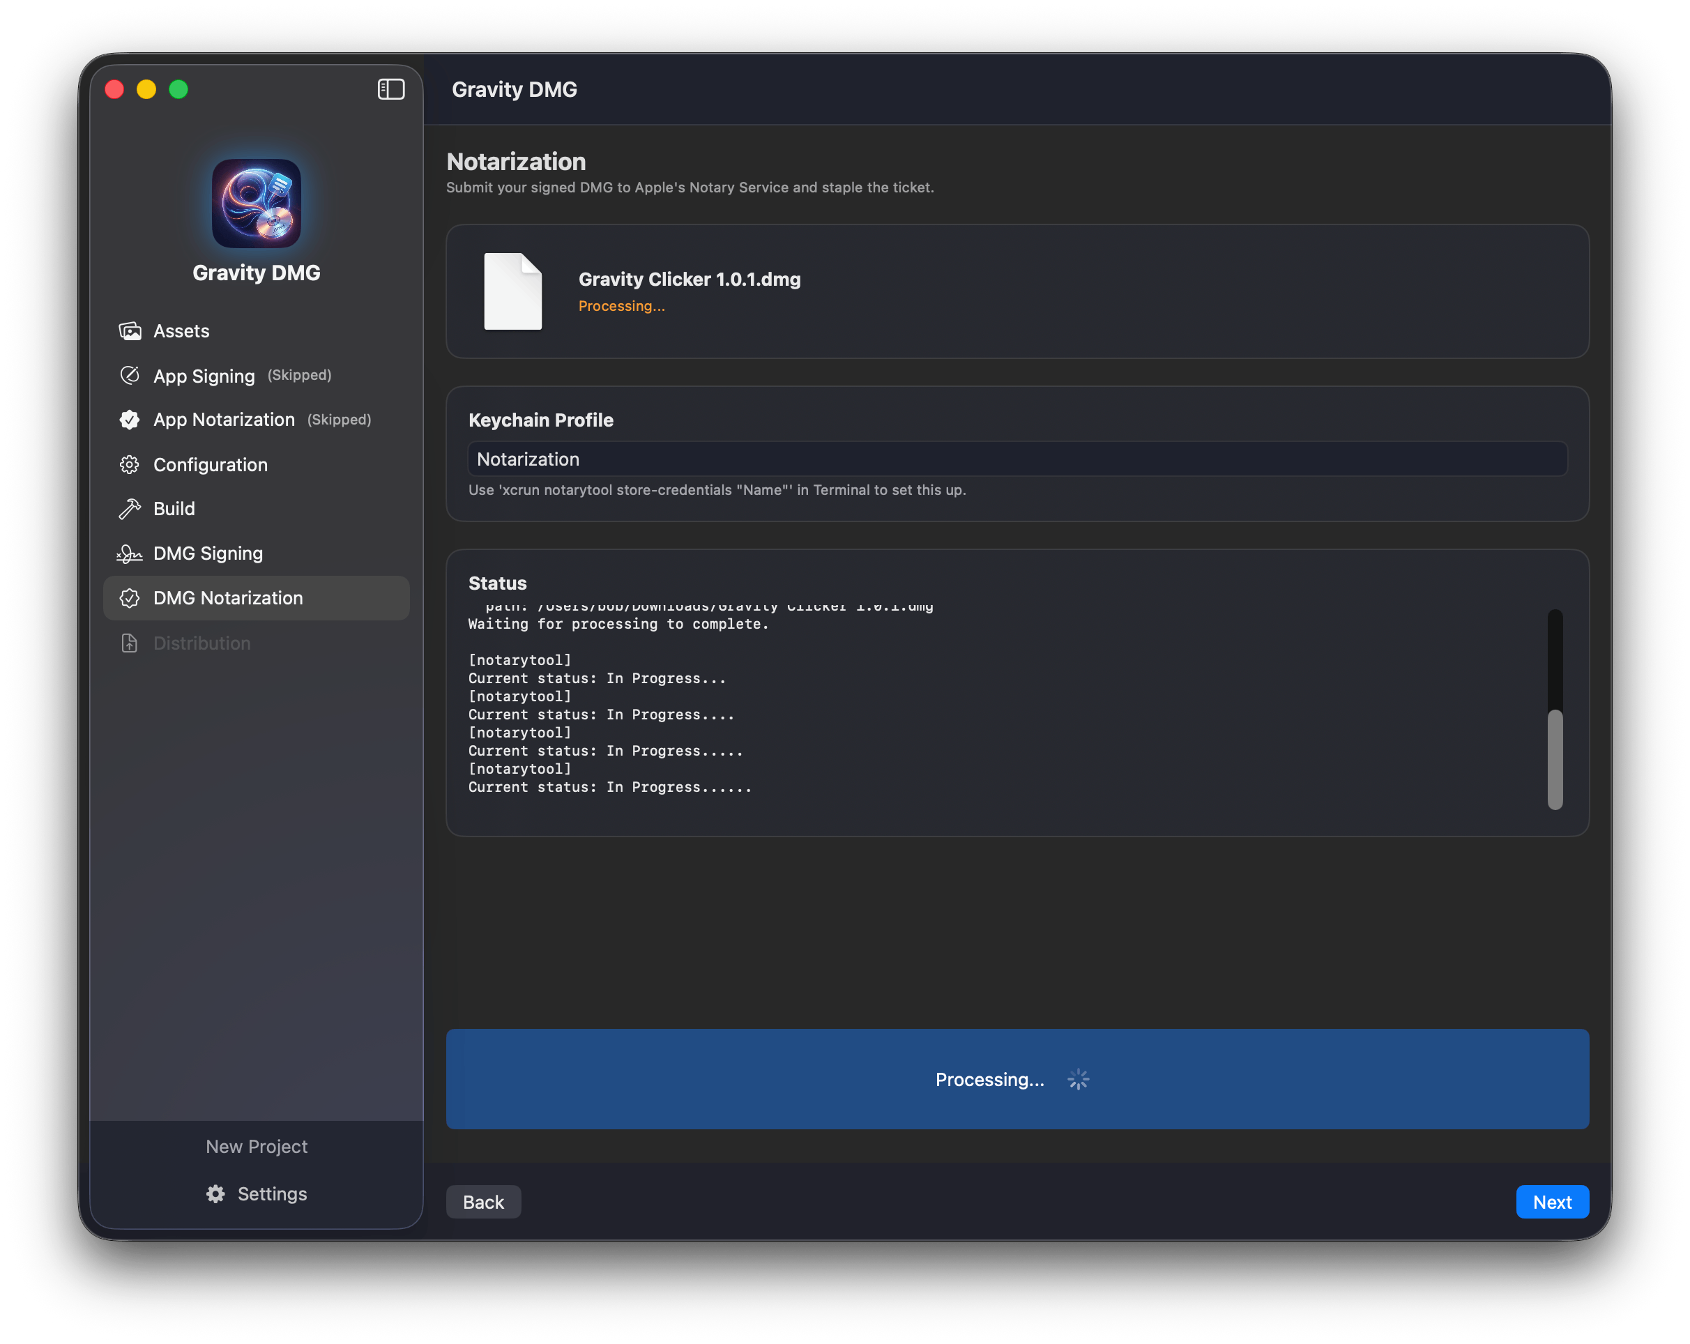
Task: Click the Configuration gear icon
Action: click(130, 465)
